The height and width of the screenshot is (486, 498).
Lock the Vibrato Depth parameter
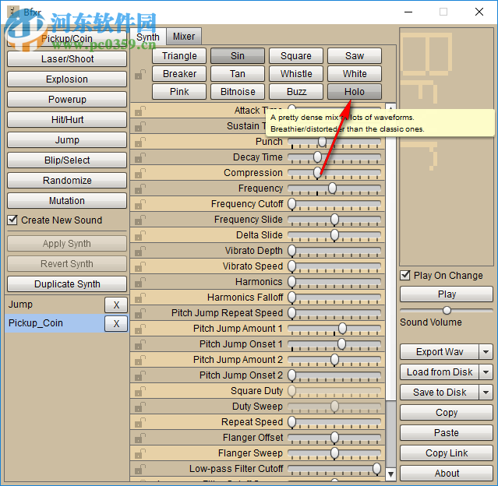[x=140, y=251]
